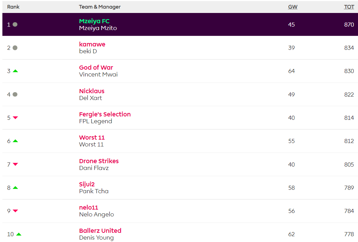Click the grey no-change icon for rank 1
The width and height of the screenshot is (358, 242).
click(x=15, y=25)
